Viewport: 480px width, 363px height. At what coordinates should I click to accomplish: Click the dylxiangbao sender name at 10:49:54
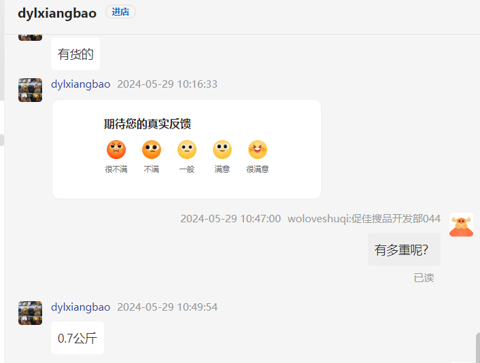[x=80, y=307]
